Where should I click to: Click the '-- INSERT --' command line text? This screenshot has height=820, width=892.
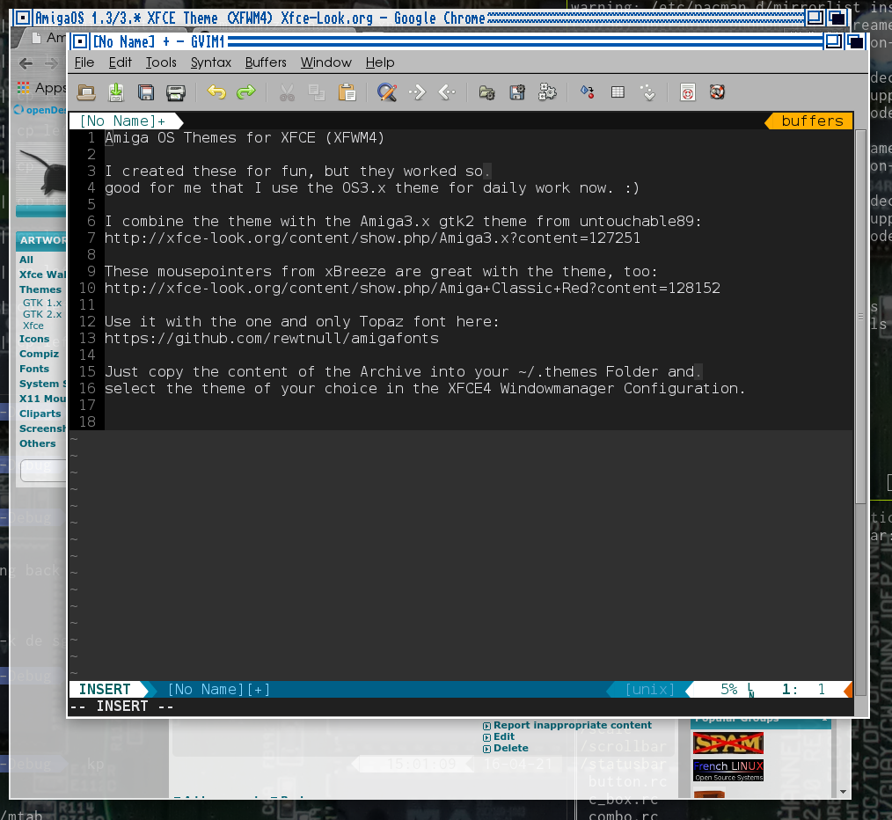click(x=121, y=707)
